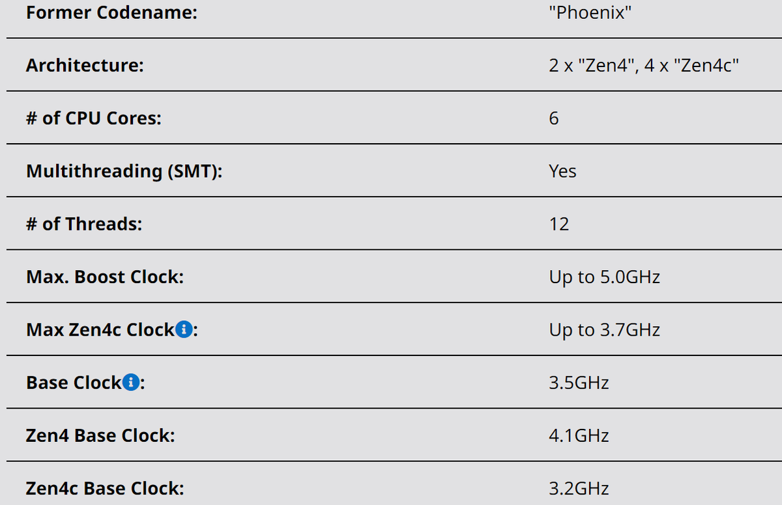The height and width of the screenshot is (505, 782).
Task: Click the Multithreading (SMT) label
Action: (124, 171)
